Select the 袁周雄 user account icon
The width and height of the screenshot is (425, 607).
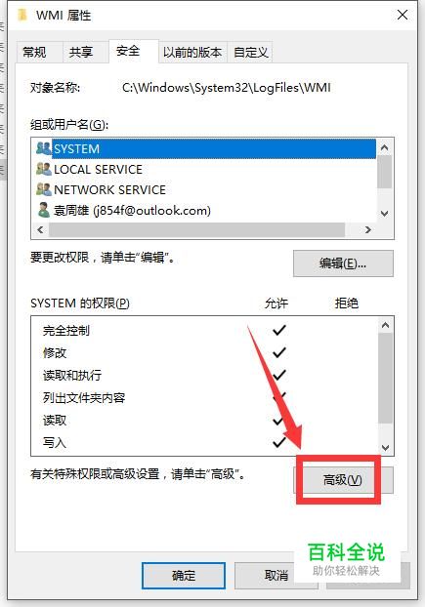[44, 210]
